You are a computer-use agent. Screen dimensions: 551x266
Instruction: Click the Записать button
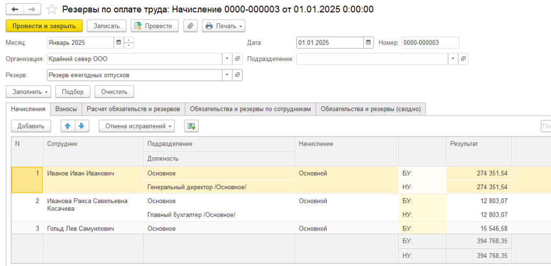(107, 26)
